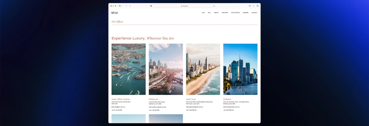The image size is (369, 126).
Task: Click the Sydney office phone number
Action: point(117,110)
